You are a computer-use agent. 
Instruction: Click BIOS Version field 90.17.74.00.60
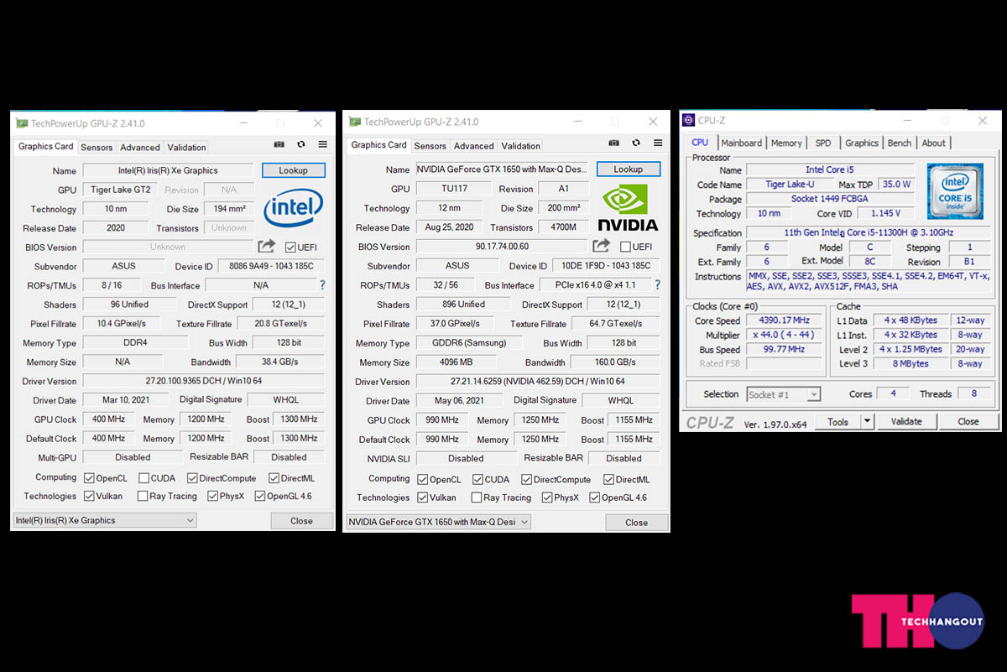(502, 247)
